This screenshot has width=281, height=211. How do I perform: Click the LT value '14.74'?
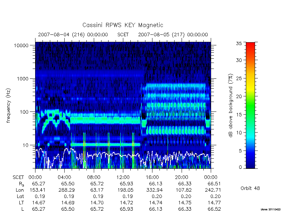coord(156,203)
